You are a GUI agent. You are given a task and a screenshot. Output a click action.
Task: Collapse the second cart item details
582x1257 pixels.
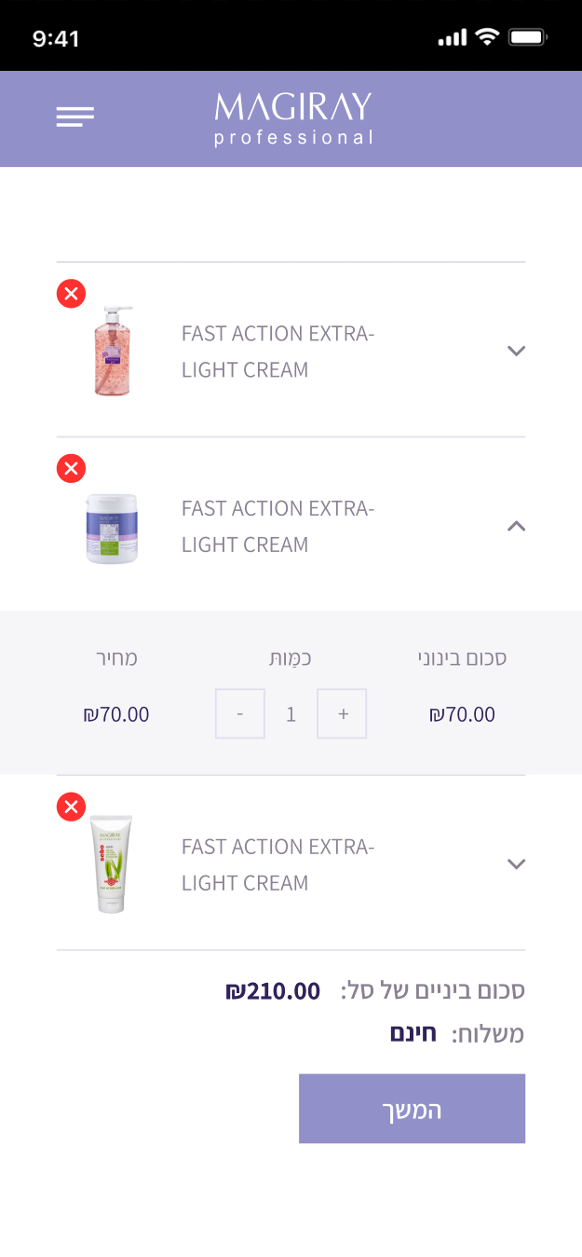coord(516,526)
